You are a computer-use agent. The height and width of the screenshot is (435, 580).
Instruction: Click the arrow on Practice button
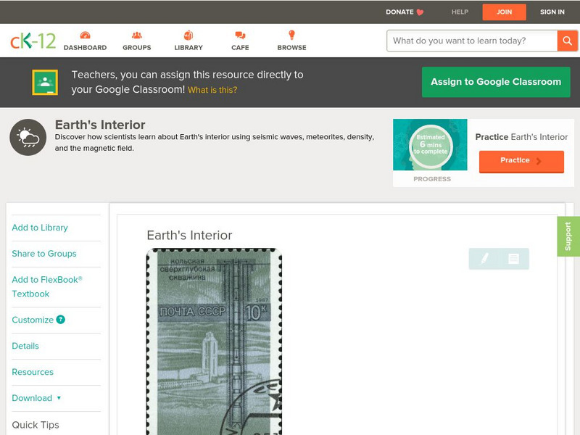pyautogui.click(x=539, y=160)
